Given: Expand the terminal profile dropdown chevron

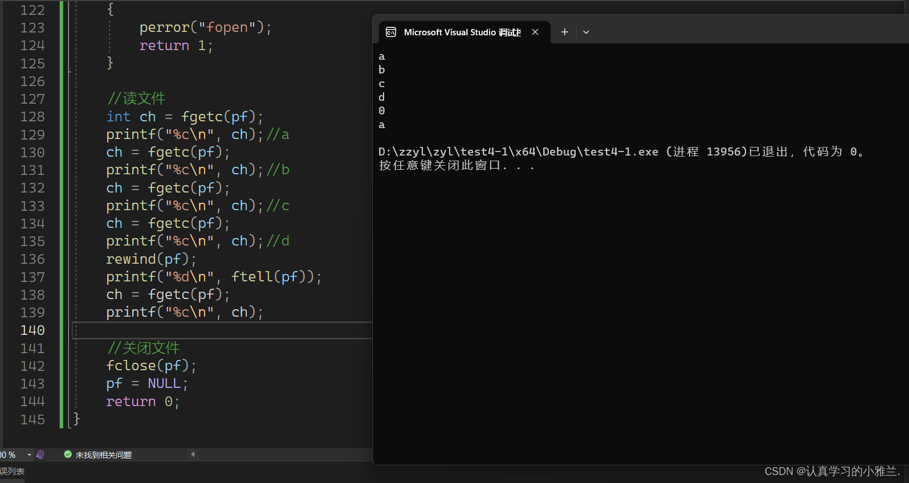Looking at the screenshot, I should [586, 32].
